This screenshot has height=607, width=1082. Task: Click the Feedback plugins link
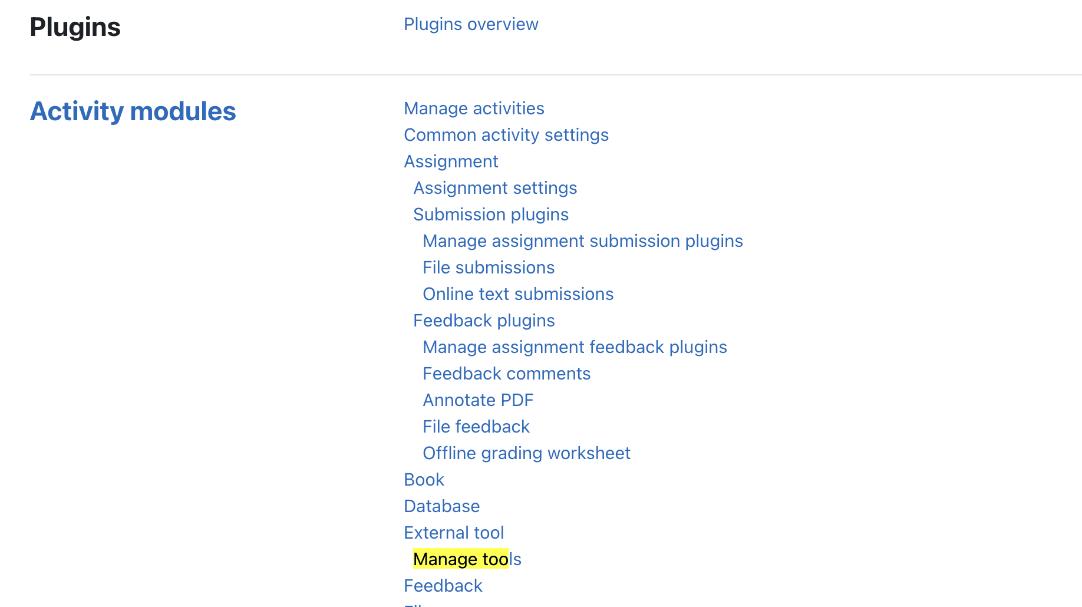(x=484, y=321)
